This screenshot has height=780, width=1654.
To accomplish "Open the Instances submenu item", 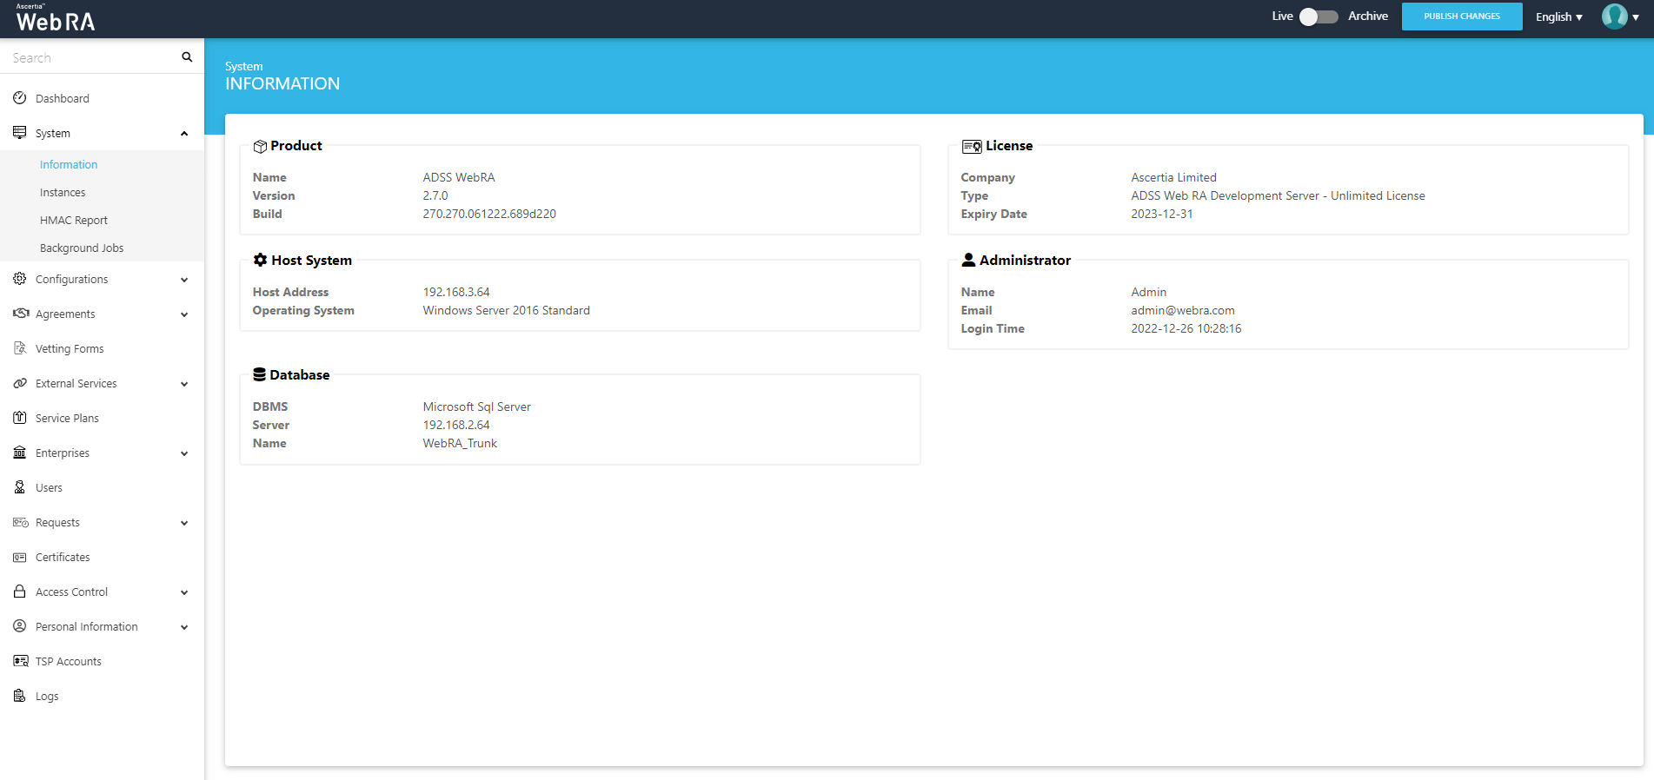I will [x=63, y=192].
